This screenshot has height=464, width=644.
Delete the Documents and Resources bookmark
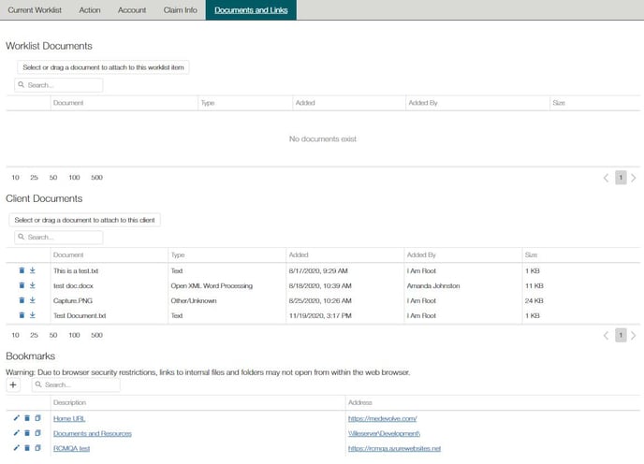click(27, 433)
